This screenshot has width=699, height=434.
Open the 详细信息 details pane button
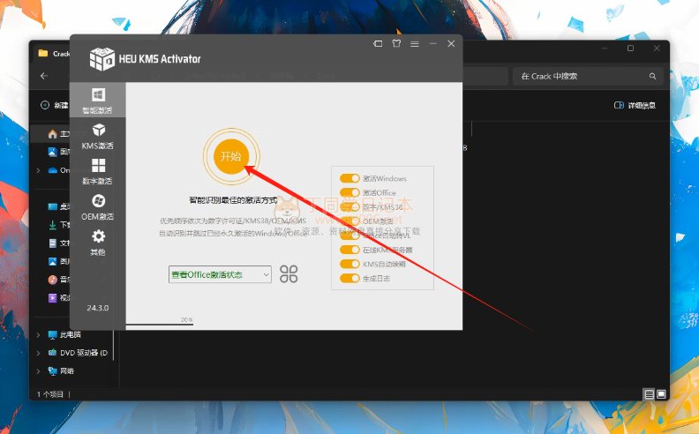pos(635,105)
